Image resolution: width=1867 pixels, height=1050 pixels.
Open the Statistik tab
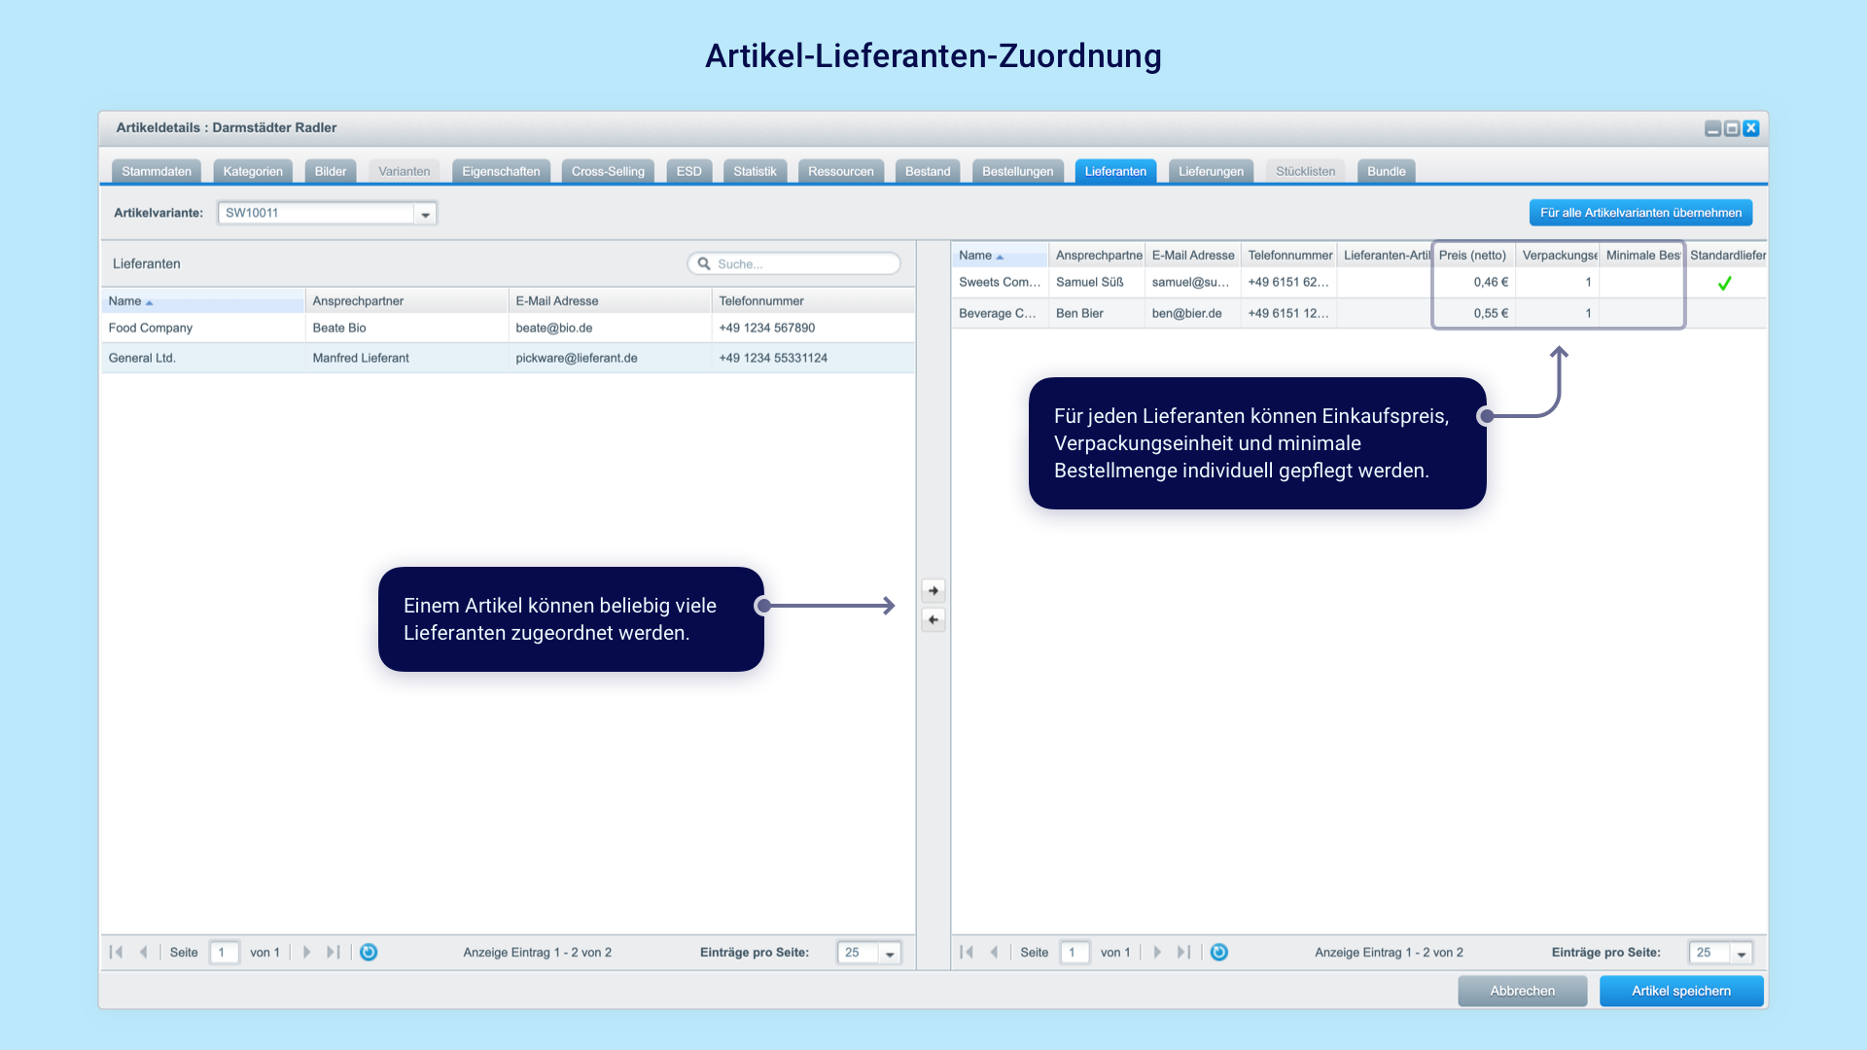[x=755, y=171]
